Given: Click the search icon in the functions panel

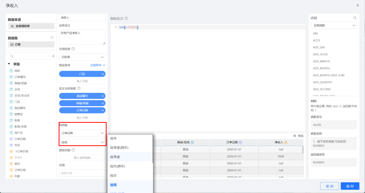Looking at the screenshot, I should pyautogui.click(x=355, y=18).
